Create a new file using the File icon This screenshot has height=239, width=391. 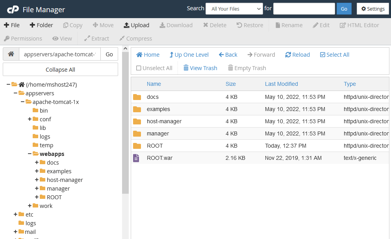coord(12,25)
